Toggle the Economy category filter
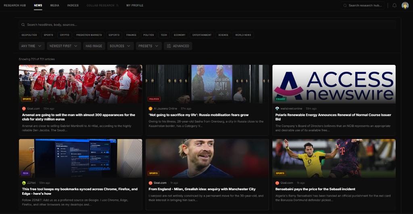Screen dimensions: 413x214 pyautogui.click(x=179, y=35)
